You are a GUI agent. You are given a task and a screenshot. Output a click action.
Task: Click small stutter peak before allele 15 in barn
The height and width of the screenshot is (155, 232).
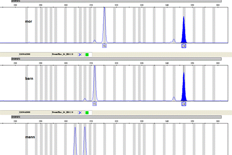pyautogui.click(x=85, y=100)
